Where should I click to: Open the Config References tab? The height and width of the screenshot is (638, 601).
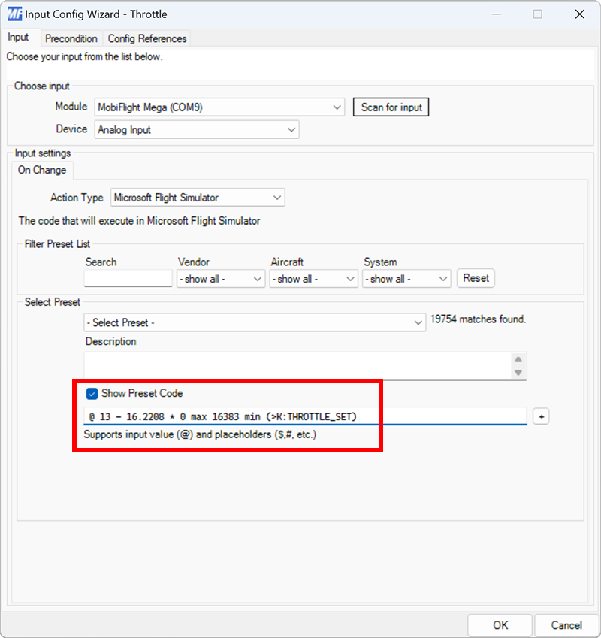[x=147, y=38]
